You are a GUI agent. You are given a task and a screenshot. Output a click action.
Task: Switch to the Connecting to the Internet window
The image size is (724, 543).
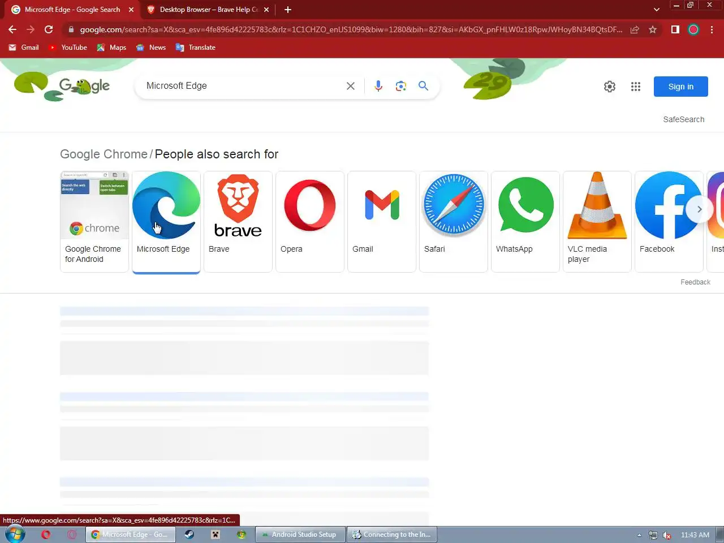(391, 535)
